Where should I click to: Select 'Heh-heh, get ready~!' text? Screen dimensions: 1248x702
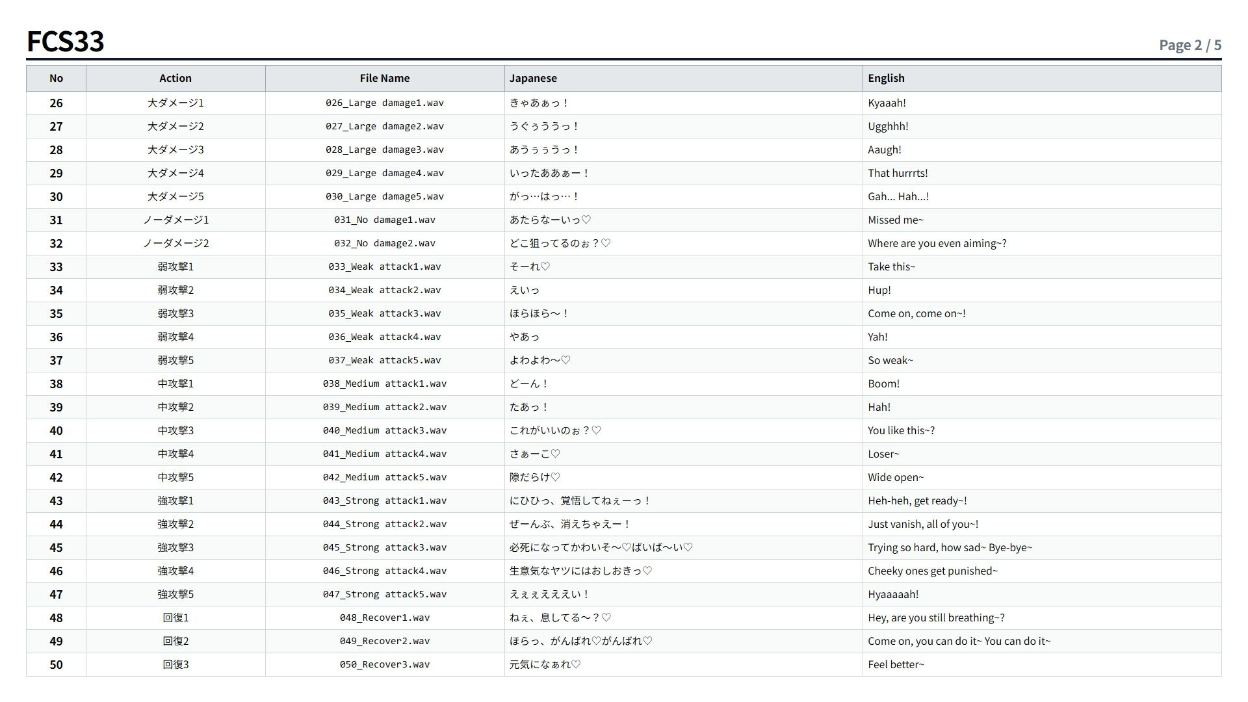pyautogui.click(x=917, y=500)
